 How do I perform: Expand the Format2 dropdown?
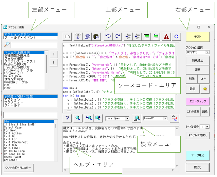pos(165,118)
